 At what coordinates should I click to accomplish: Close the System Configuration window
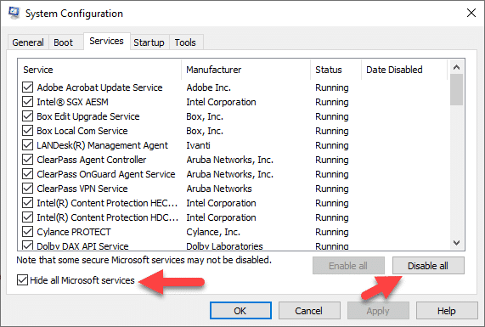[x=471, y=13]
